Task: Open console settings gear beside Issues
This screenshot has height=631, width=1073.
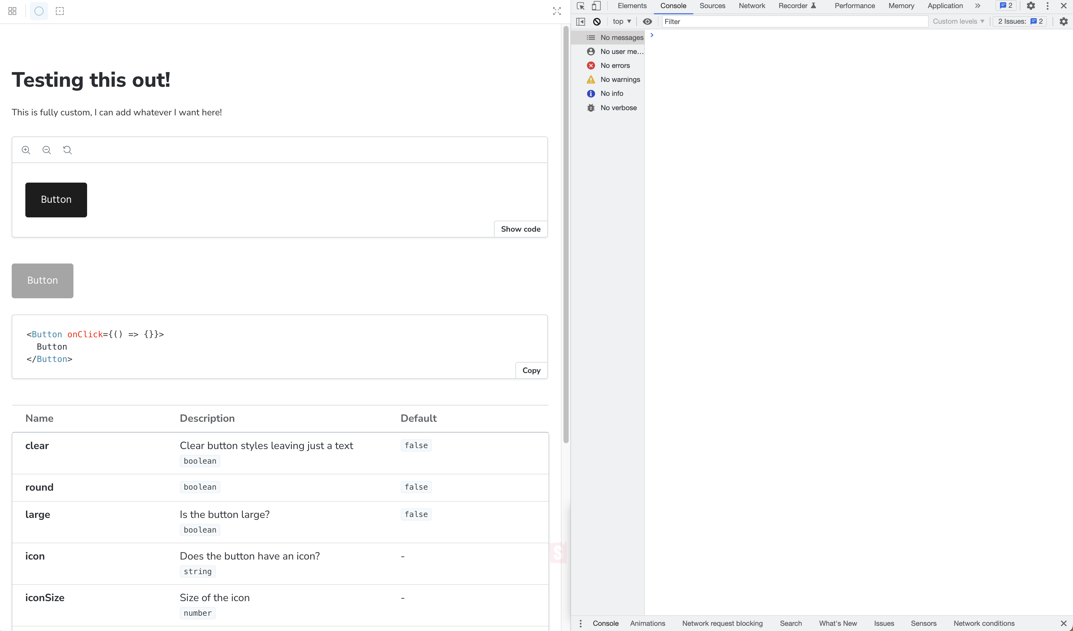Action: pyautogui.click(x=1064, y=22)
